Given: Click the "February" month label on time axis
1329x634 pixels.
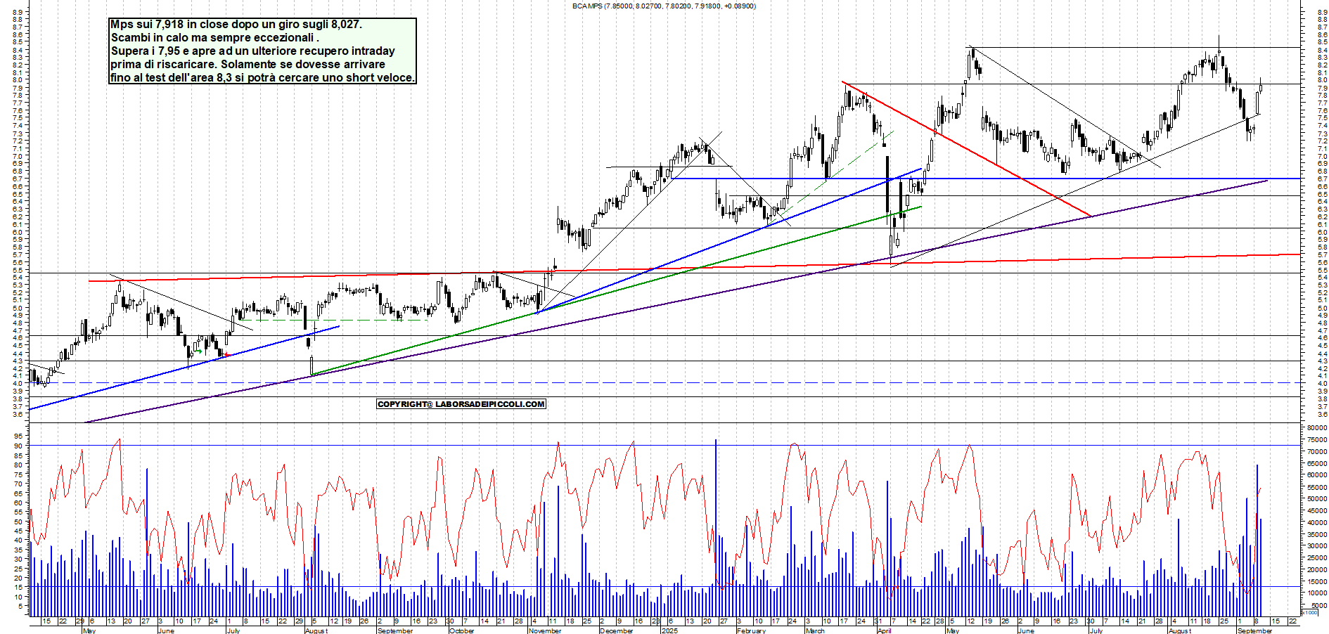Looking at the screenshot, I should click(751, 630).
